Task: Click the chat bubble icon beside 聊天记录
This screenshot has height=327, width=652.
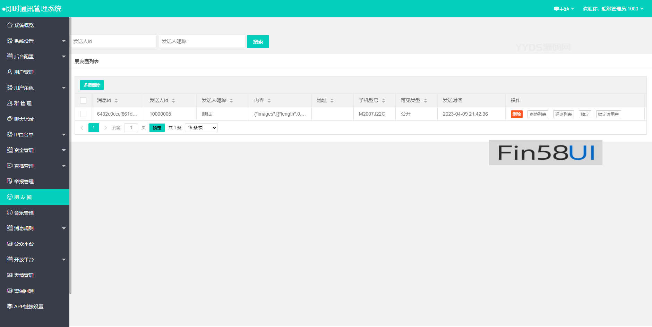Action: point(10,119)
